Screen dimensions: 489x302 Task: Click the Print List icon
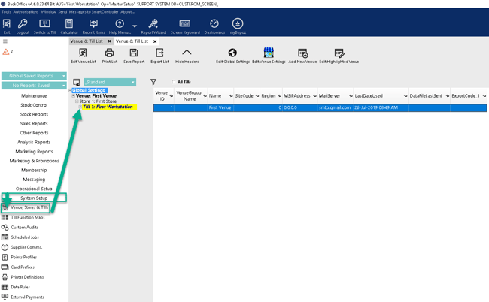point(109,55)
